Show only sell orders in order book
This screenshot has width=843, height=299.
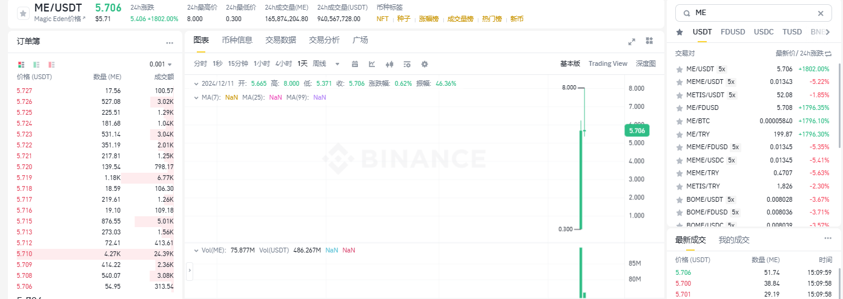(x=51, y=64)
